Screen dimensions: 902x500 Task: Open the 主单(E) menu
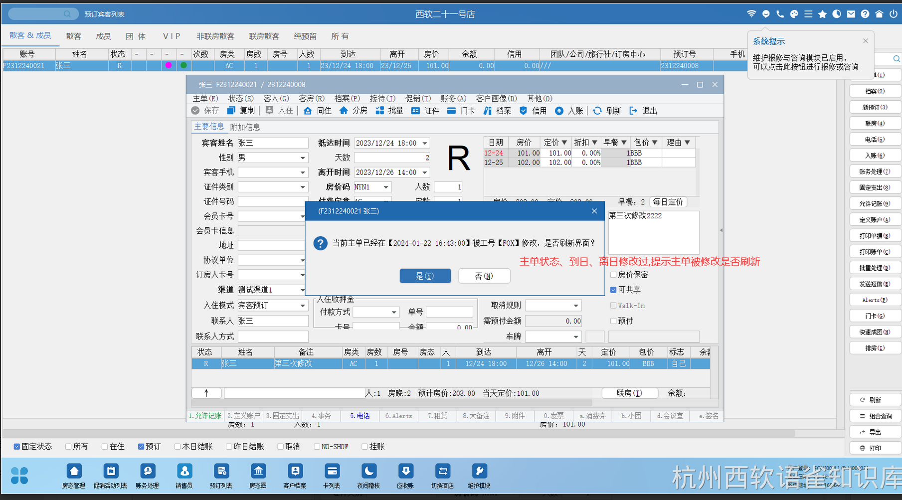[x=205, y=99]
